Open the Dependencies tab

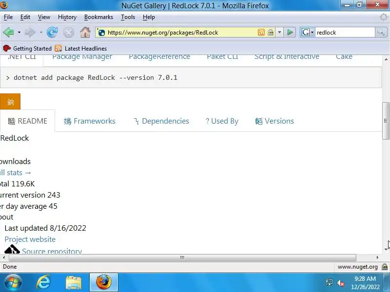pos(161,121)
